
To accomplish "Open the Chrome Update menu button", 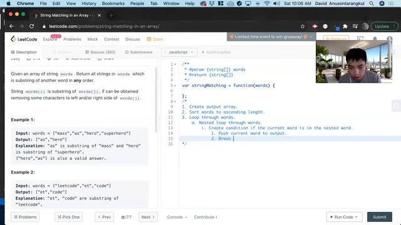I will tap(385, 26).
